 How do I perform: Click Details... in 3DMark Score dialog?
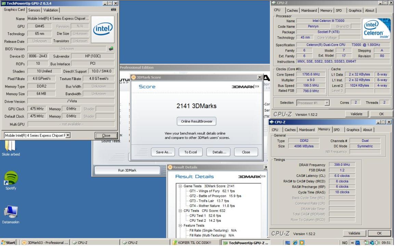pyautogui.click(x=219, y=152)
